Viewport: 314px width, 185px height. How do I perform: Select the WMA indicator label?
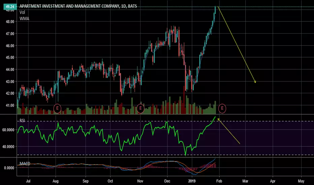pos(24,18)
